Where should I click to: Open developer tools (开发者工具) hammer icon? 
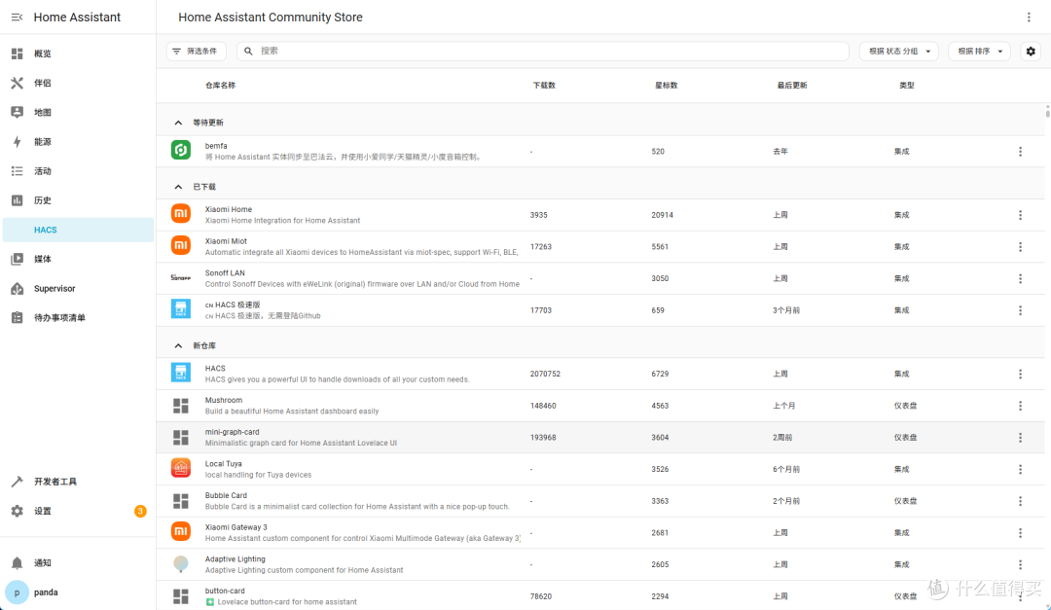[x=17, y=482]
